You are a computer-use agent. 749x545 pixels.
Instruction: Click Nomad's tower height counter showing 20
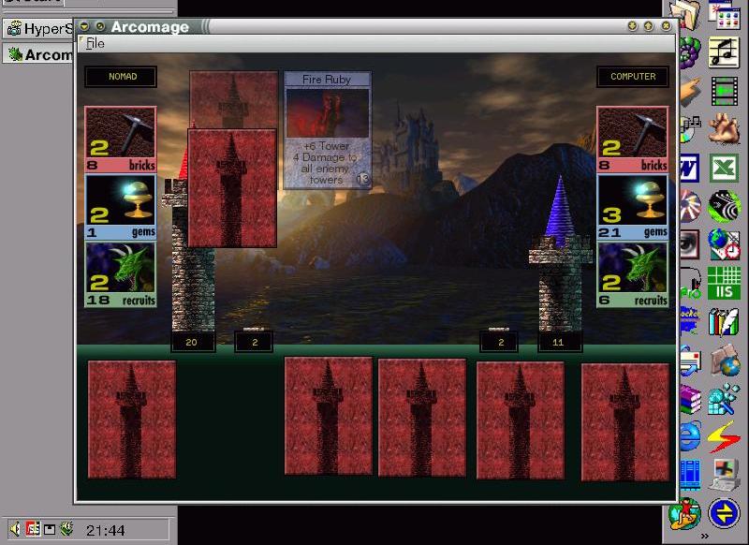[192, 343]
